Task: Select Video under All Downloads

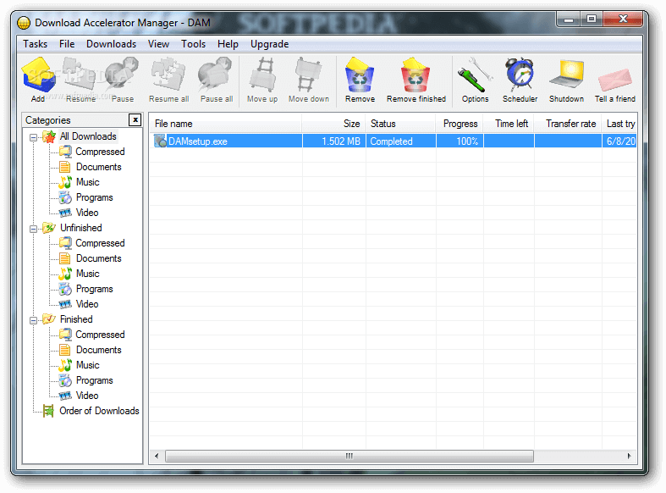Action: (87, 213)
